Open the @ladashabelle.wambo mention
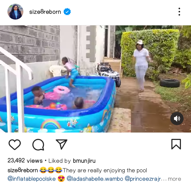Viewport: 191px width, 182px height. pyautogui.click(x=95, y=179)
